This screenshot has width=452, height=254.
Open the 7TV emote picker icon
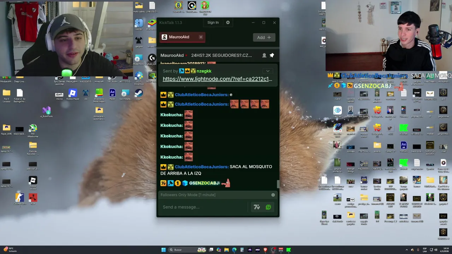tap(257, 207)
